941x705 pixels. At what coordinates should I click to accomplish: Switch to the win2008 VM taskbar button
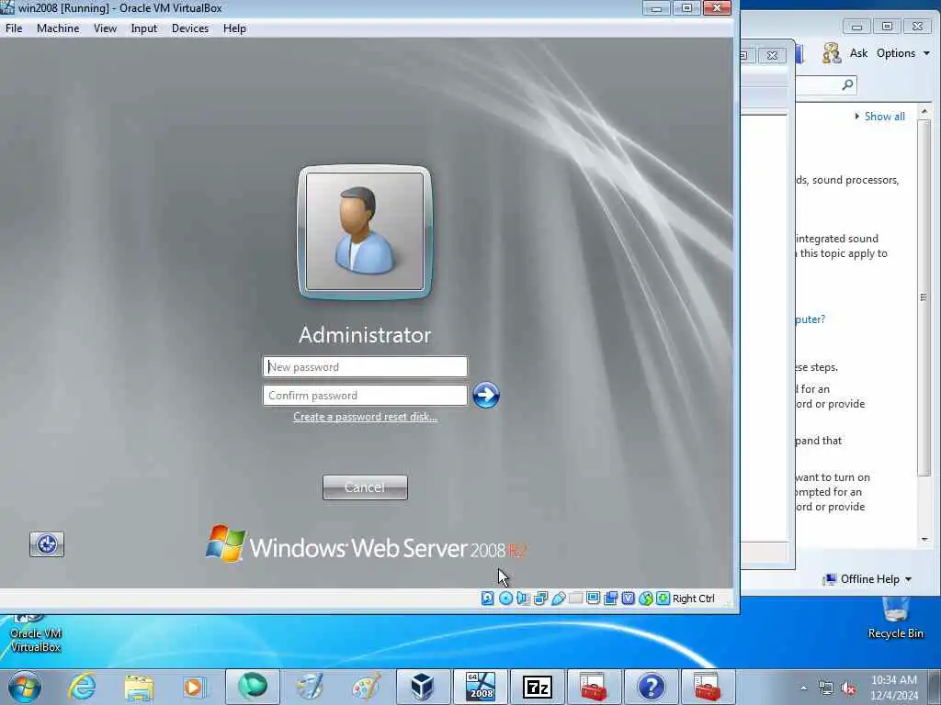[481, 687]
